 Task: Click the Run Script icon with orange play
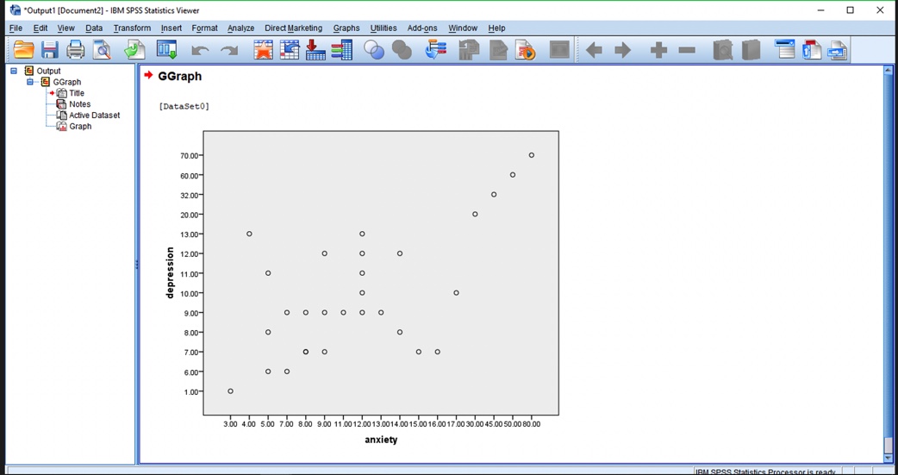525,50
